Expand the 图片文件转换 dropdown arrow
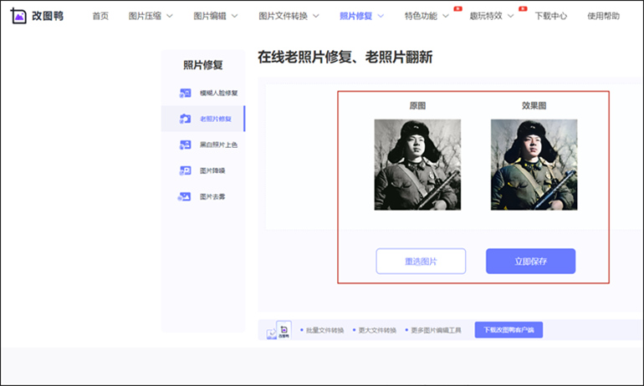The width and height of the screenshot is (644, 386). click(316, 16)
